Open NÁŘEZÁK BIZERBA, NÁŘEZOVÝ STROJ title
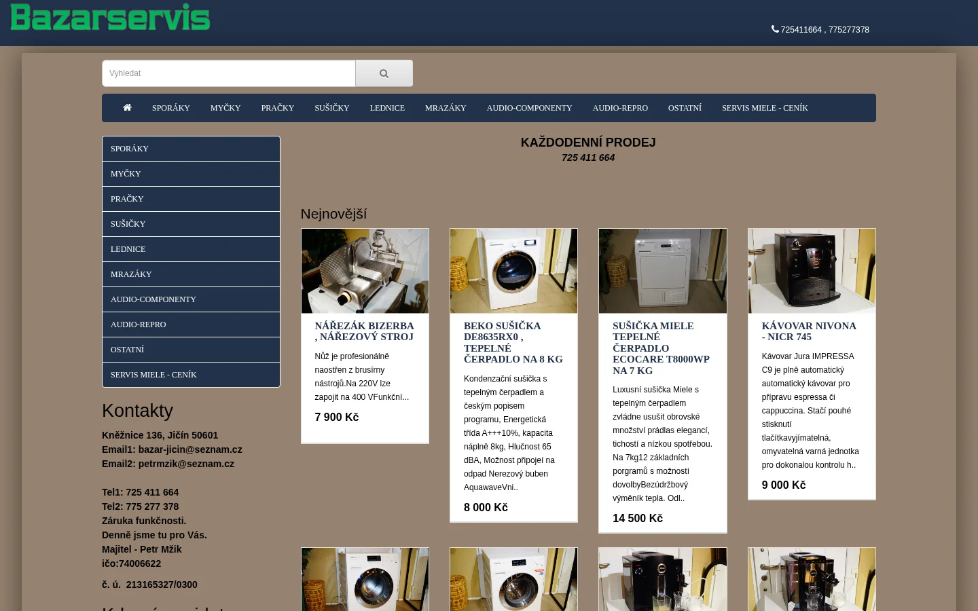The height and width of the screenshot is (611, 978). (364, 331)
